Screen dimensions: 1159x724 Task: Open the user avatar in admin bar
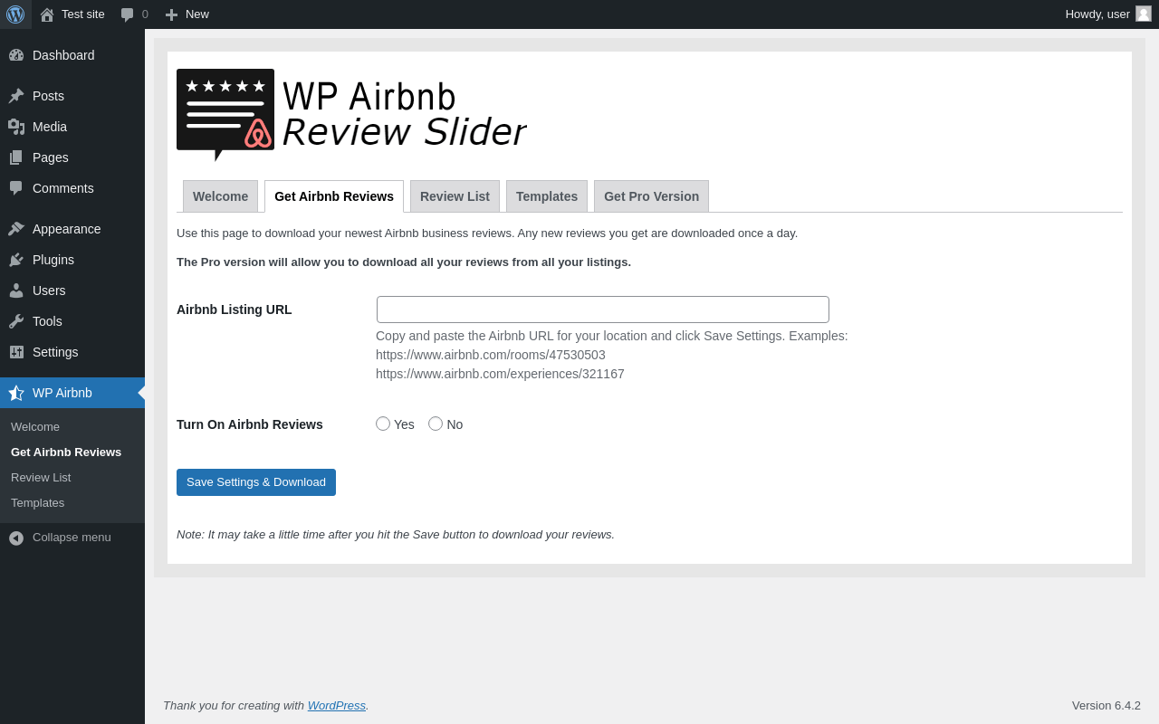[1144, 14]
